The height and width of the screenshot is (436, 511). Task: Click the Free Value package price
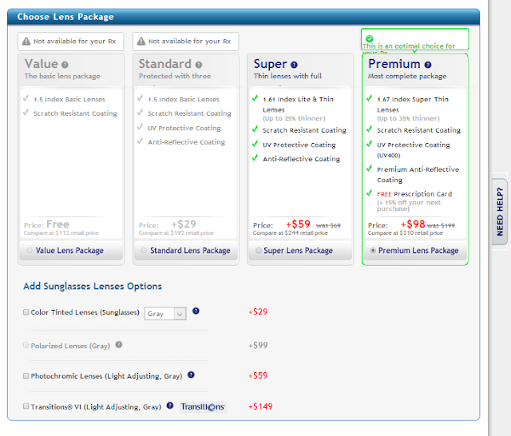click(x=57, y=224)
